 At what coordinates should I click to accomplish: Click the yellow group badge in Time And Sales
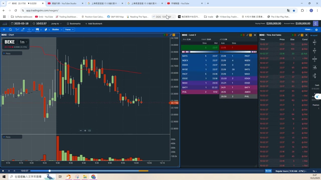point(302,35)
